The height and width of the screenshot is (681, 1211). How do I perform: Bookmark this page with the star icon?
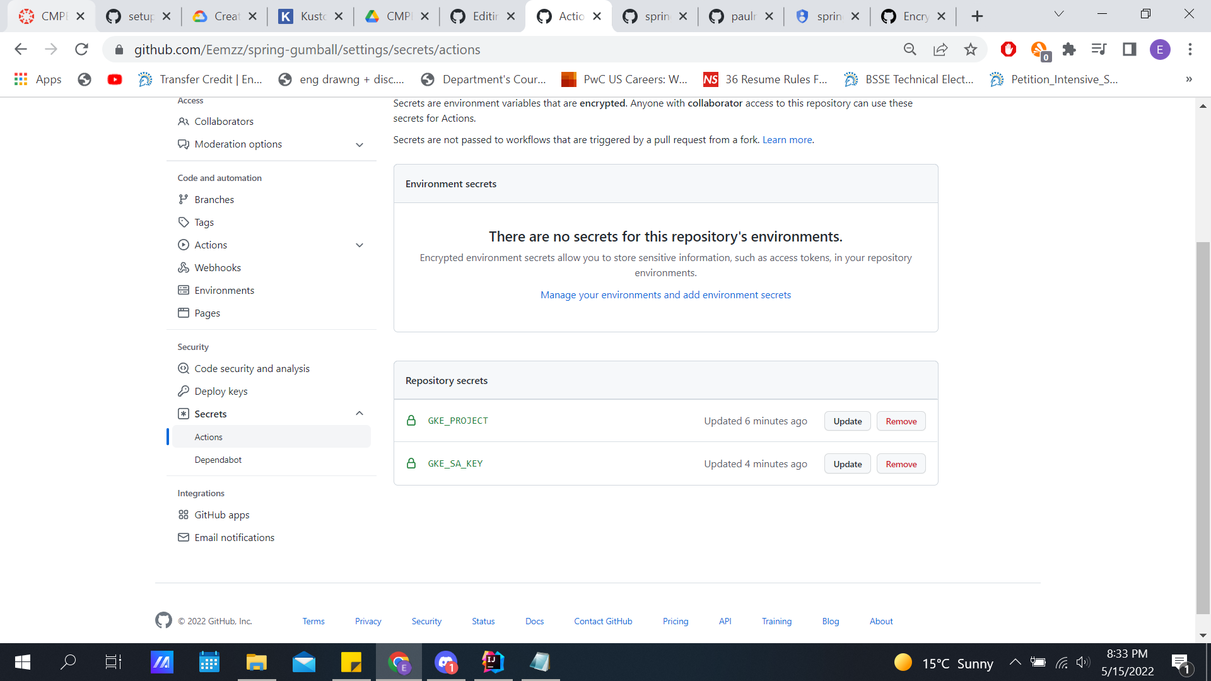971,49
